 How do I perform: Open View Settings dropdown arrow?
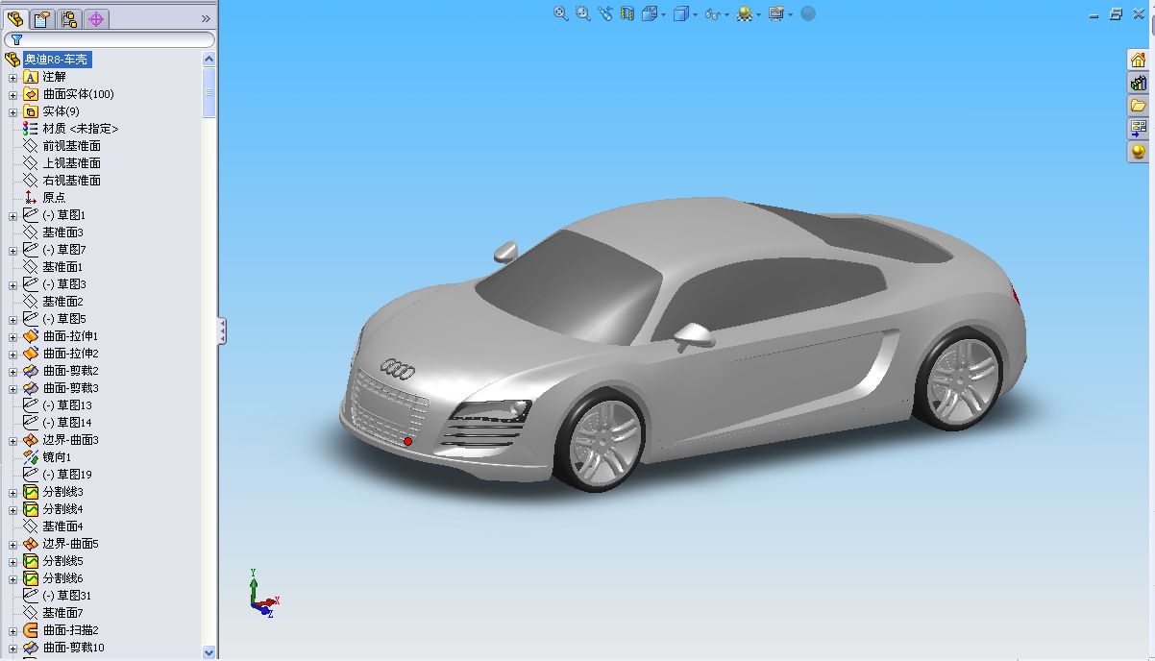[x=790, y=14]
